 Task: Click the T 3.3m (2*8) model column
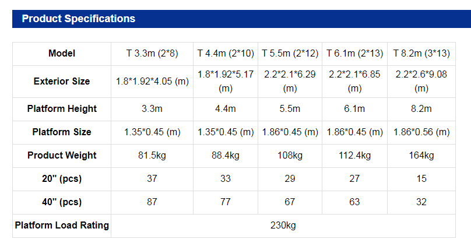(x=152, y=54)
